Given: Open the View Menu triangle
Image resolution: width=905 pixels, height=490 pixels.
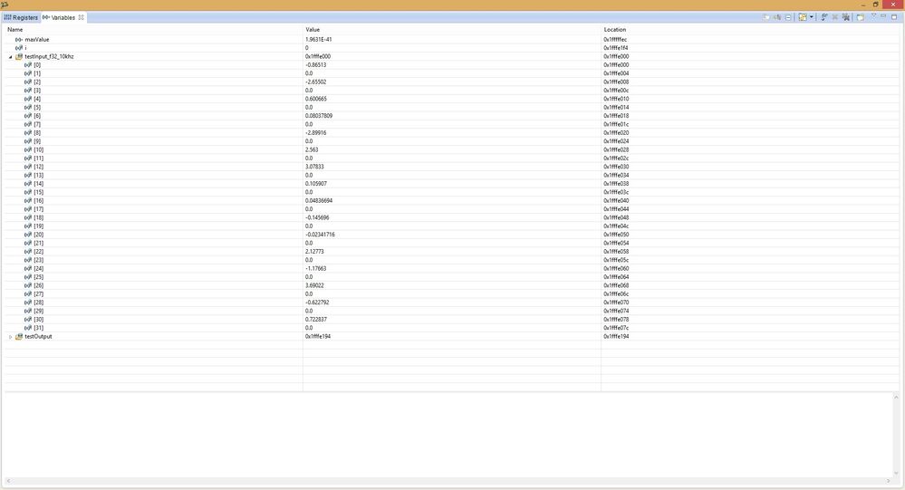Looking at the screenshot, I should tap(873, 15).
